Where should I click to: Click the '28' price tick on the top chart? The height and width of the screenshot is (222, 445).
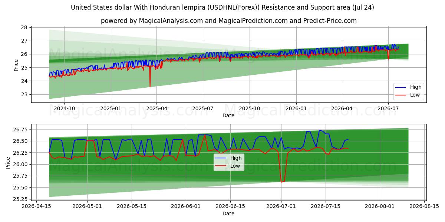(x=24, y=27)
